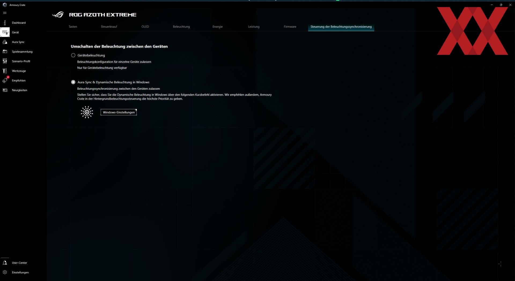This screenshot has height=281, width=515.
Task: Click the Werkzeuge tools icon
Action: (5, 71)
